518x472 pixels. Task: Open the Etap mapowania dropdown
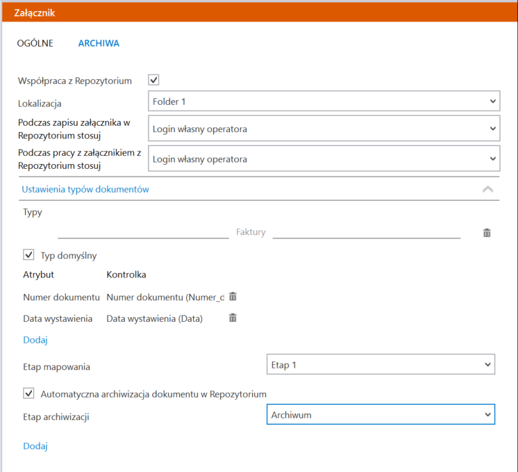click(x=381, y=364)
